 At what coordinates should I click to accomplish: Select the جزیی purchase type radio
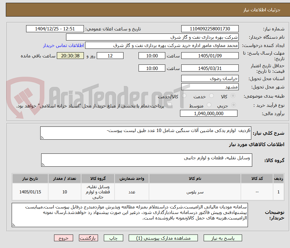click(233, 105)
